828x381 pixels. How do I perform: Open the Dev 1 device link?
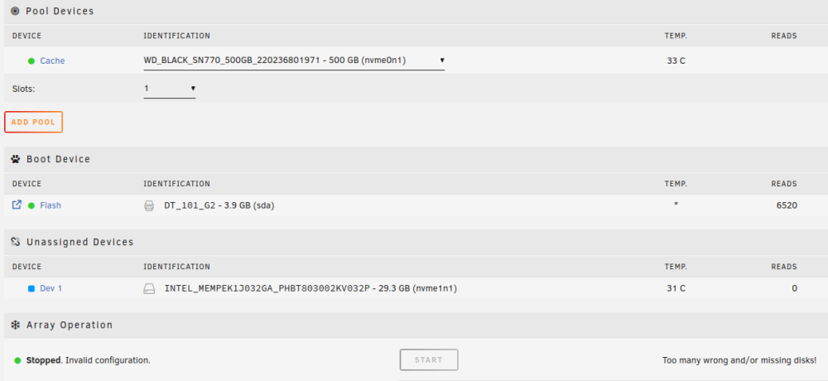pyautogui.click(x=51, y=288)
